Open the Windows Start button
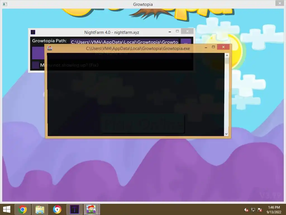The image size is (286, 215). point(7,209)
